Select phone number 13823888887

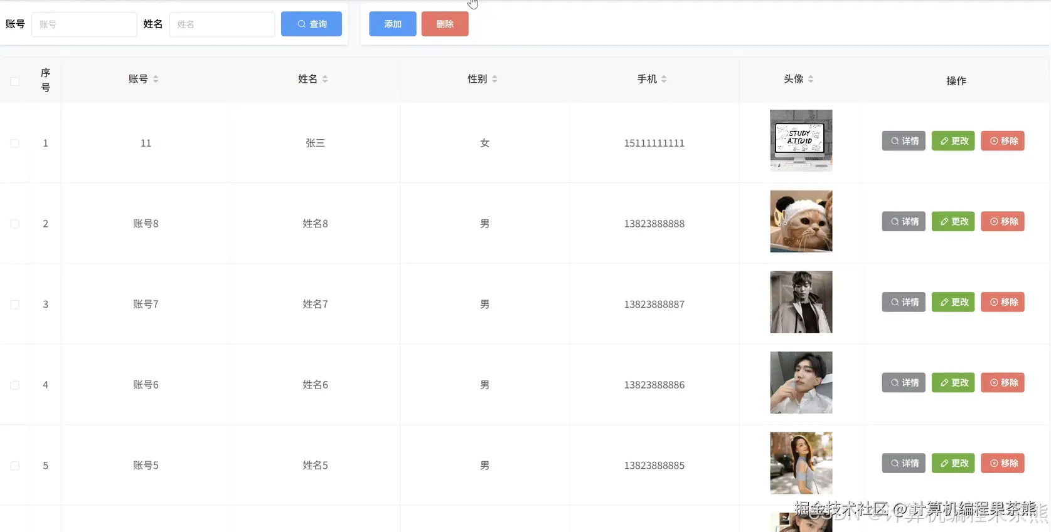(x=654, y=305)
